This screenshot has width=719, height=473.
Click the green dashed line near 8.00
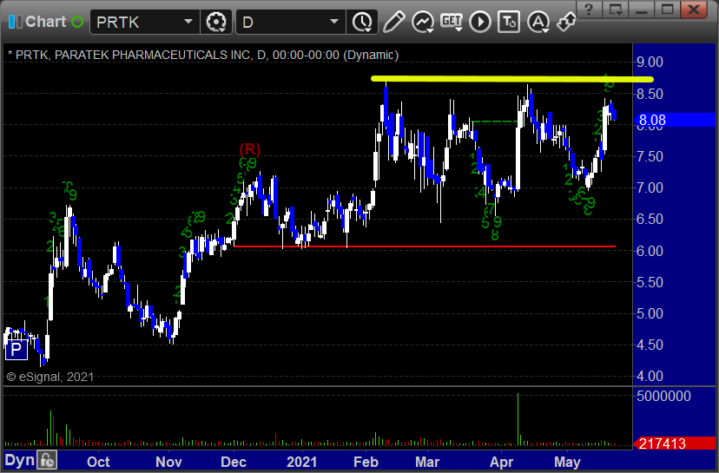point(494,122)
